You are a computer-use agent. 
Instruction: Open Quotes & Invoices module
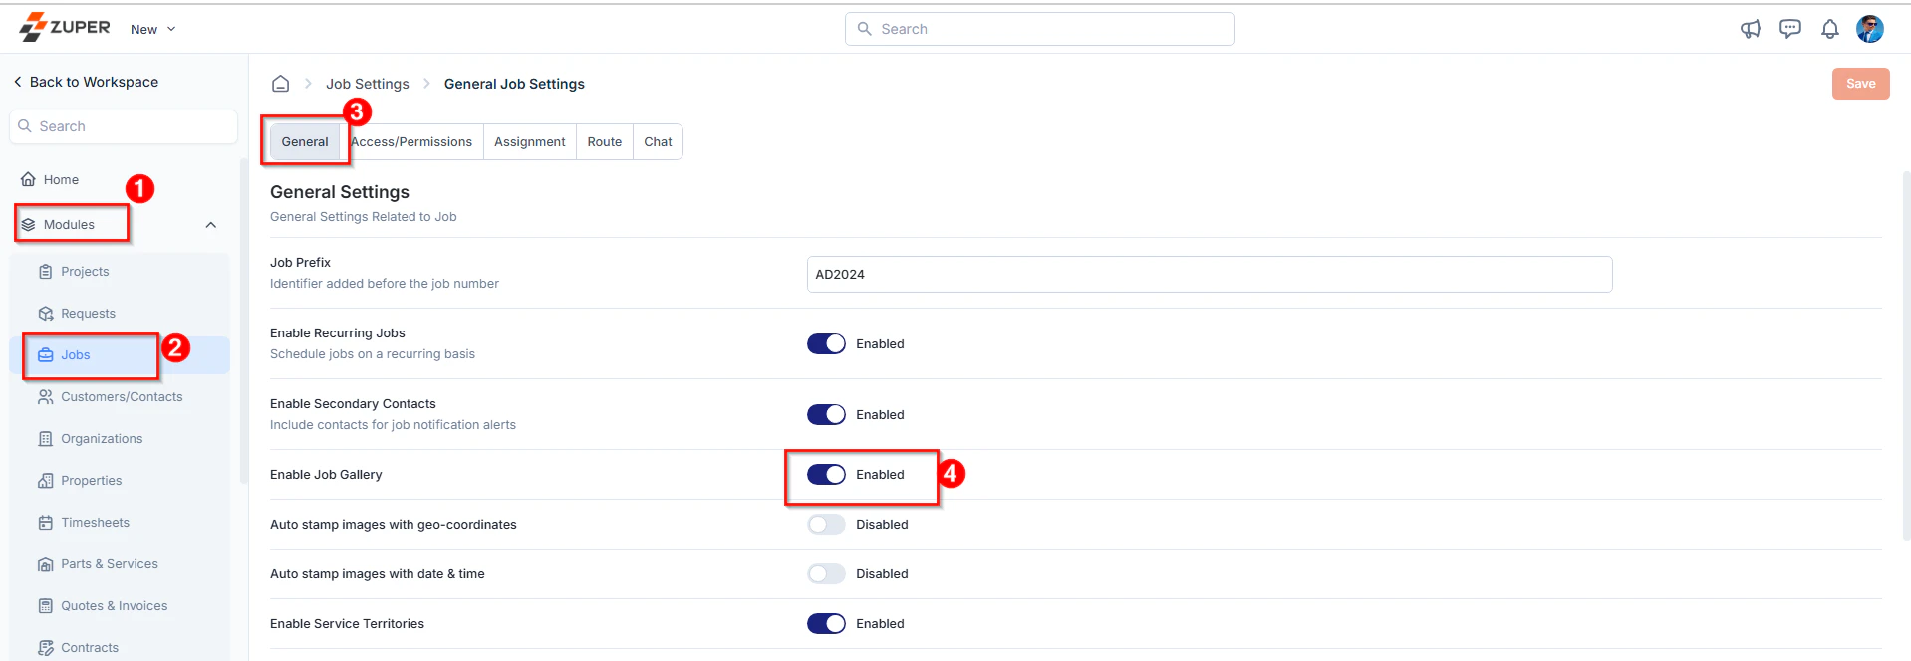pyautogui.click(x=120, y=606)
